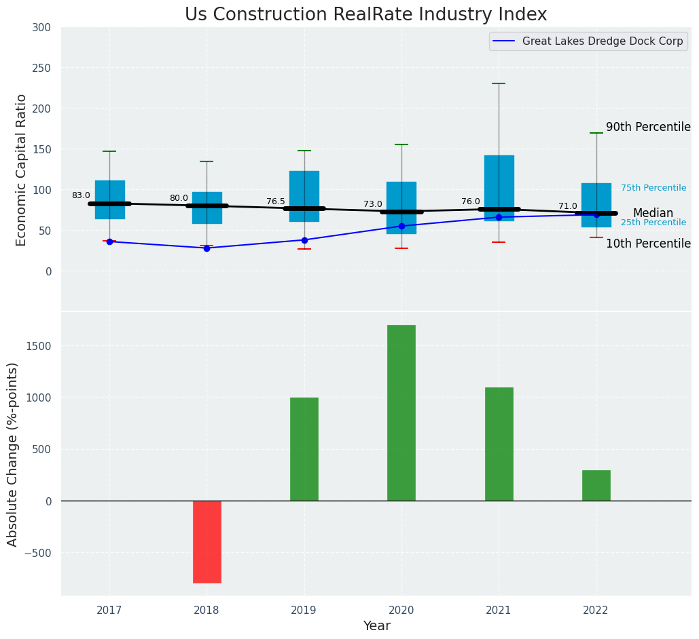Screen dimensions: 699x639
Task: Click the small green 2022 bar
Action: tap(596, 485)
